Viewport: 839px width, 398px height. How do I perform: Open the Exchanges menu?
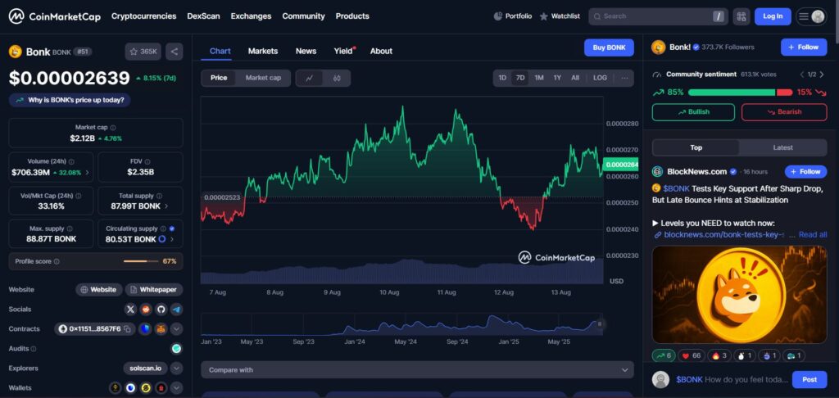(251, 16)
